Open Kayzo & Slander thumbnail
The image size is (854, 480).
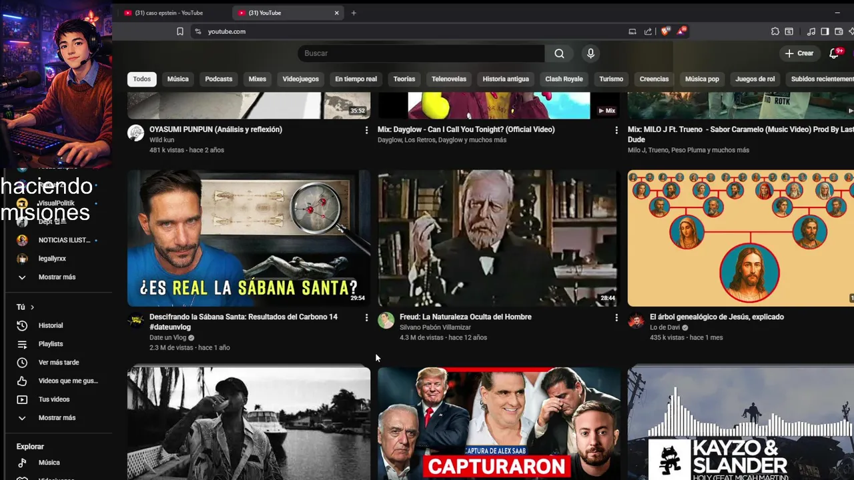741,423
